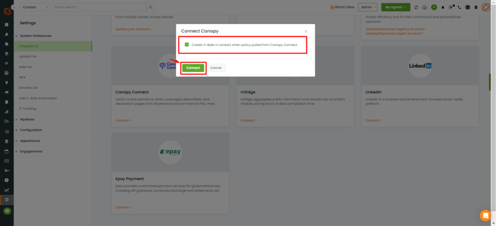
Task: Expand the Pipelines section
Action: [27, 120]
